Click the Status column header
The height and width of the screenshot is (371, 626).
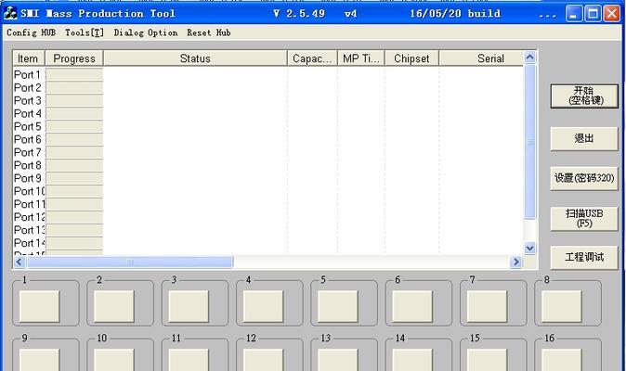point(195,58)
